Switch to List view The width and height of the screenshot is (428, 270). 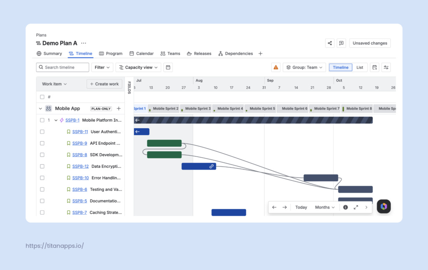(360, 67)
